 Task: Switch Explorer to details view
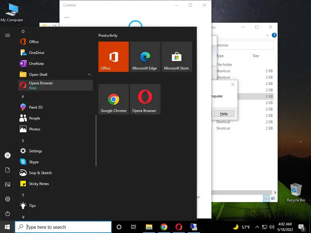coord(266,198)
